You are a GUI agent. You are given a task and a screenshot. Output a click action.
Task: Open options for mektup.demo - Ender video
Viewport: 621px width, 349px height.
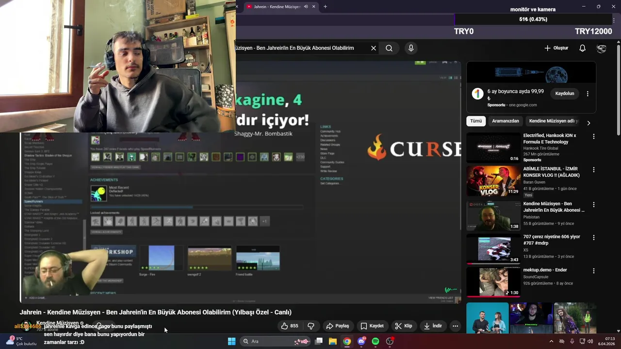pos(593,270)
